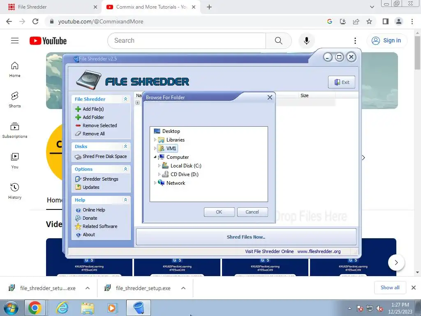Select Local Disk (C:) in tree
Screen dimensions: 421x316
pos(182,166)
